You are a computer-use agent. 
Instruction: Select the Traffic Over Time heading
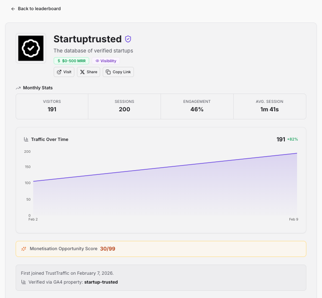tap(50, 139)
